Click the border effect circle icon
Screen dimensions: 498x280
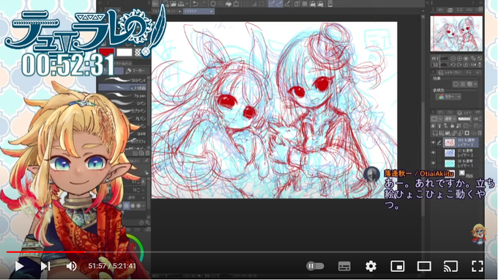click(456, 84)
